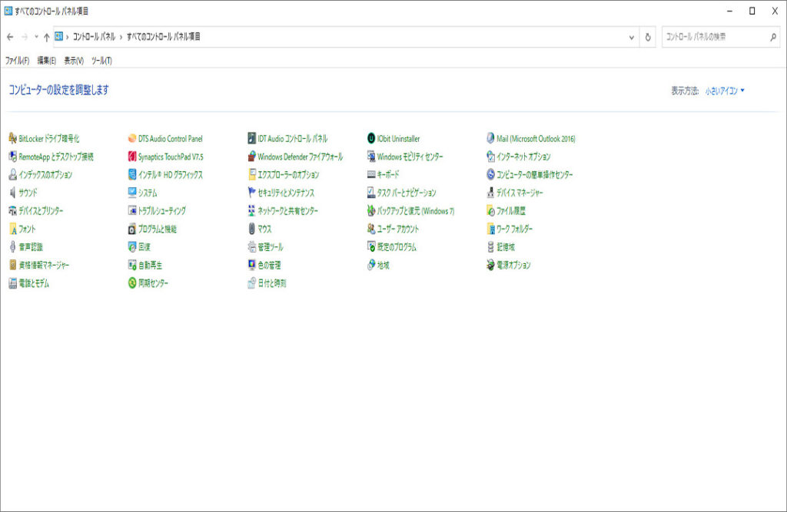Open the ネットワークと共有センター link
This screenshot has width=787, height=512.
coord(287,211)
